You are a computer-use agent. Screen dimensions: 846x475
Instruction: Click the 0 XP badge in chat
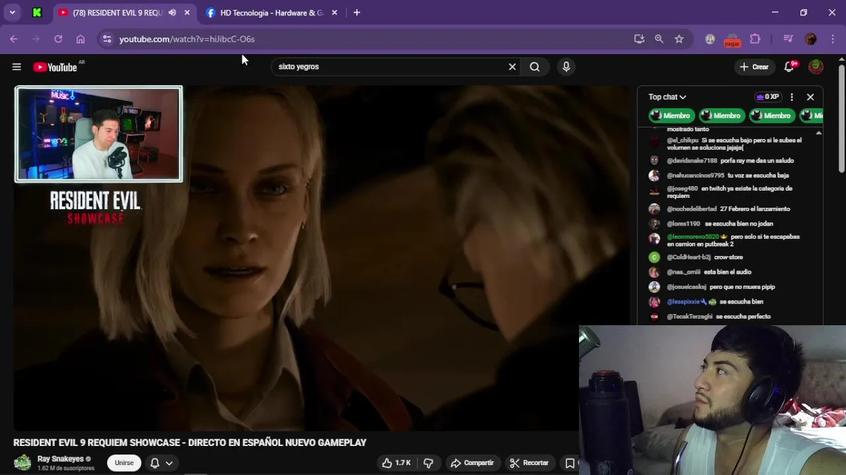767,97
